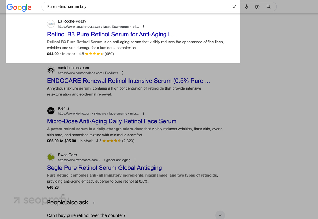Click SweetCare green heart favicon
Screen dimensions: 318x219
coord(51,157)
